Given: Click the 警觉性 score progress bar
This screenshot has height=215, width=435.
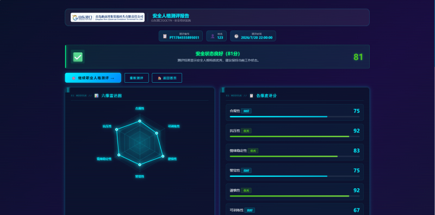Looking at the screenshot, I should click(295, 176).
